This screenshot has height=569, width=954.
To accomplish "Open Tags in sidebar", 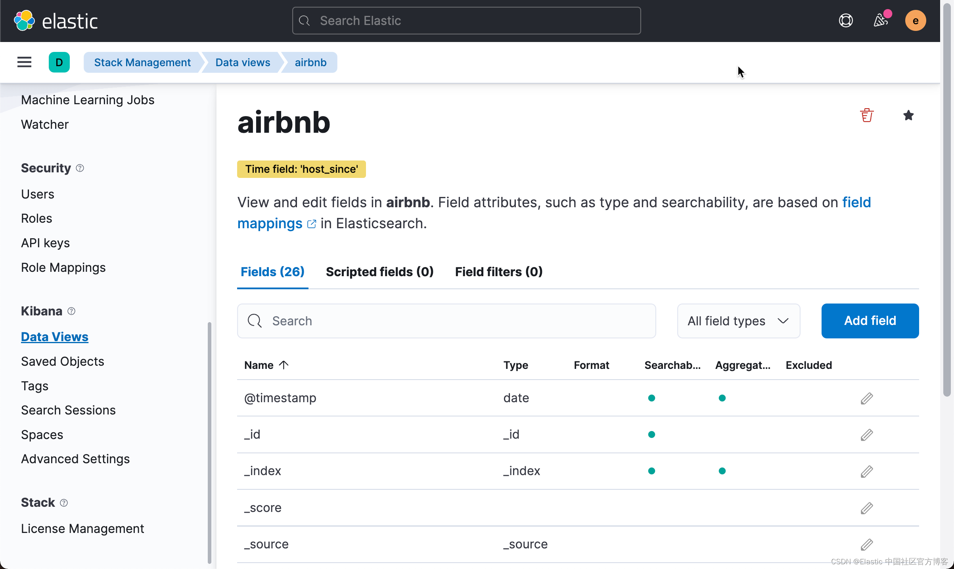I will [34, 386].
